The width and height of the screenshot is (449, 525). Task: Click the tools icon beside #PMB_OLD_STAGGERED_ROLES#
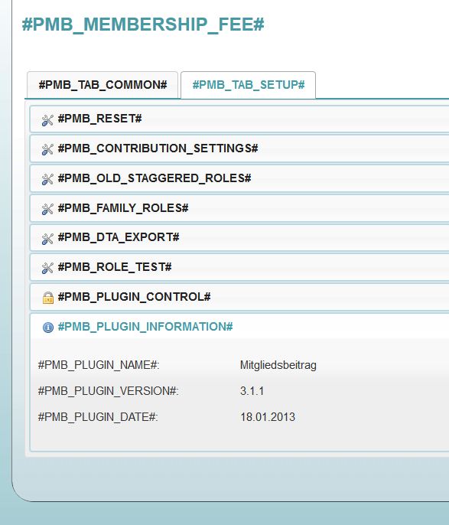(x=47, y=179)
